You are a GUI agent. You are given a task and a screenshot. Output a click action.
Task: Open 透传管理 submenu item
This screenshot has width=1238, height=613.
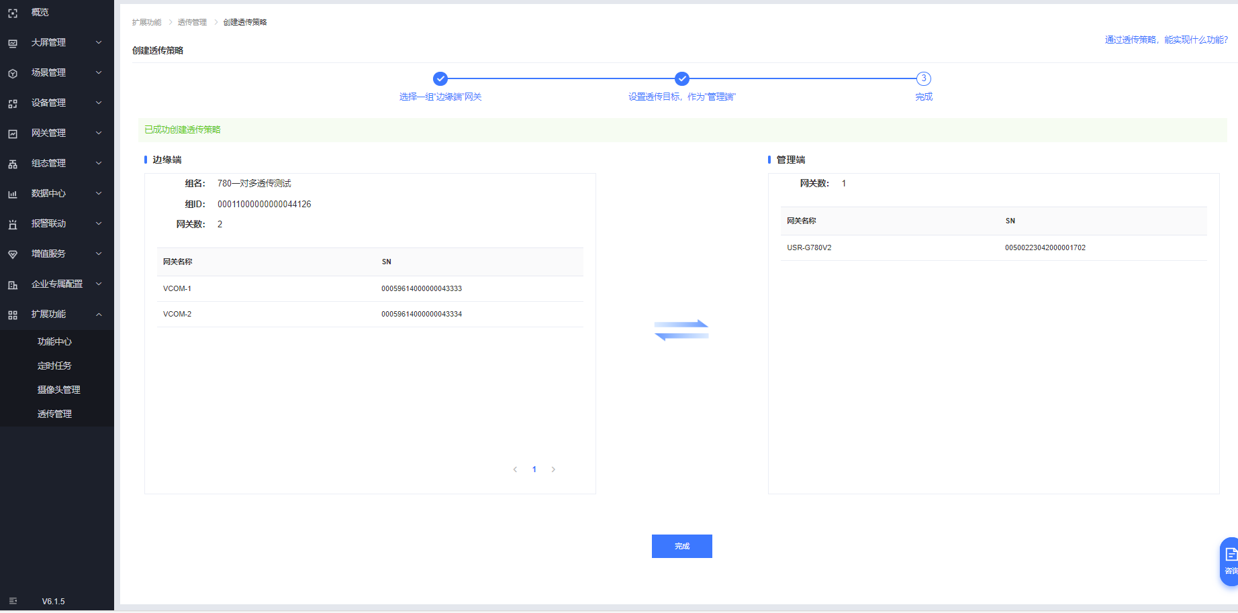point(54,414)
